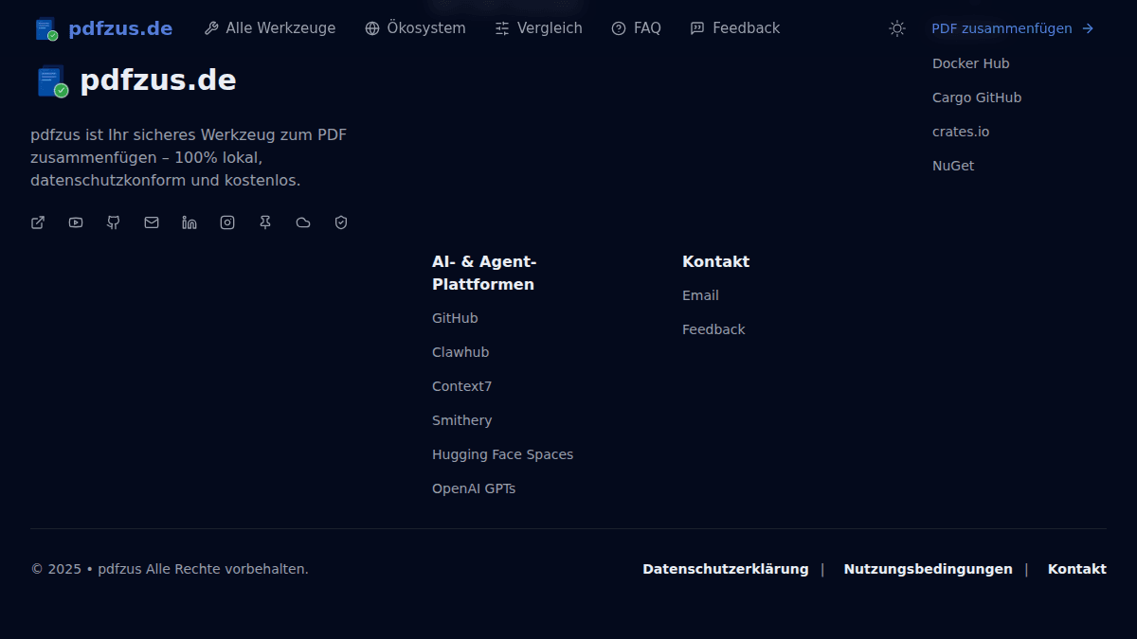Open the Instagram icon link
Image resolution: width=1137 pixels, height=639 pixels.
[227, 222]
